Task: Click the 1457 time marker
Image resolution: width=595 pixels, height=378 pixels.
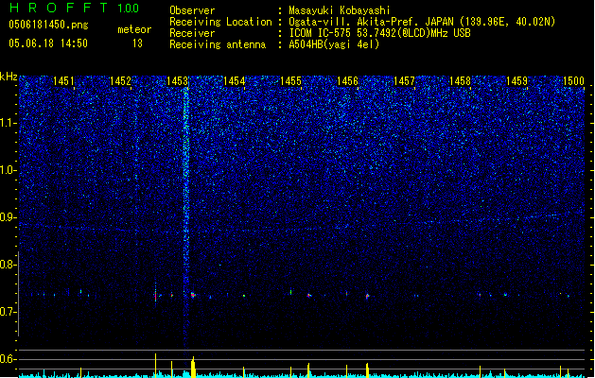Action: 404,81
